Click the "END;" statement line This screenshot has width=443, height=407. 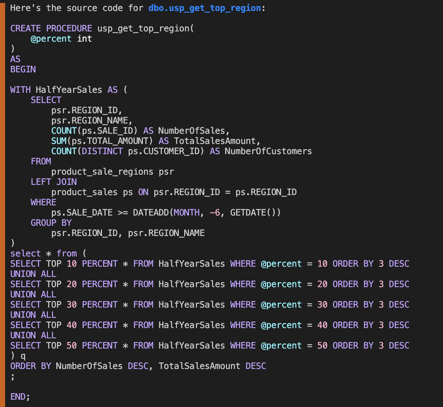point(20,397)
